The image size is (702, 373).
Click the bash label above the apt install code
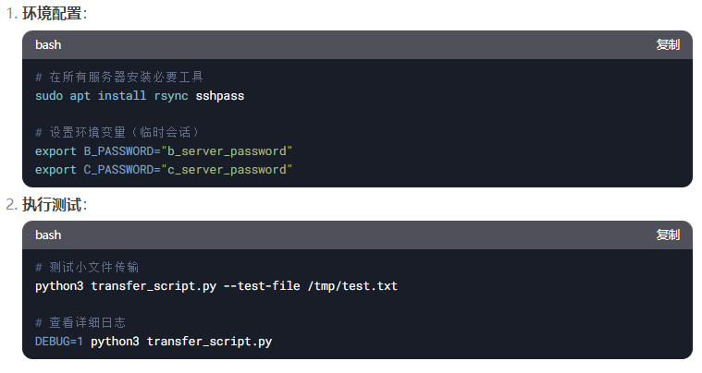point(48,44)
